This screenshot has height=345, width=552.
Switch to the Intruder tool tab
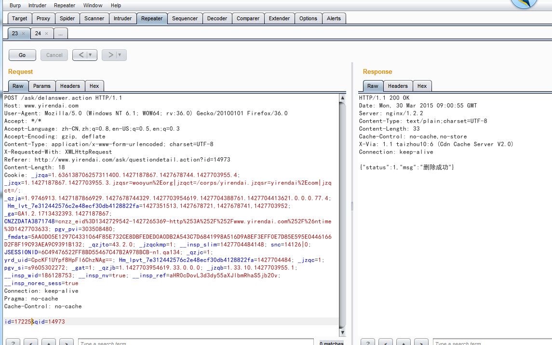pyautogui.click(x=122, y=18)
